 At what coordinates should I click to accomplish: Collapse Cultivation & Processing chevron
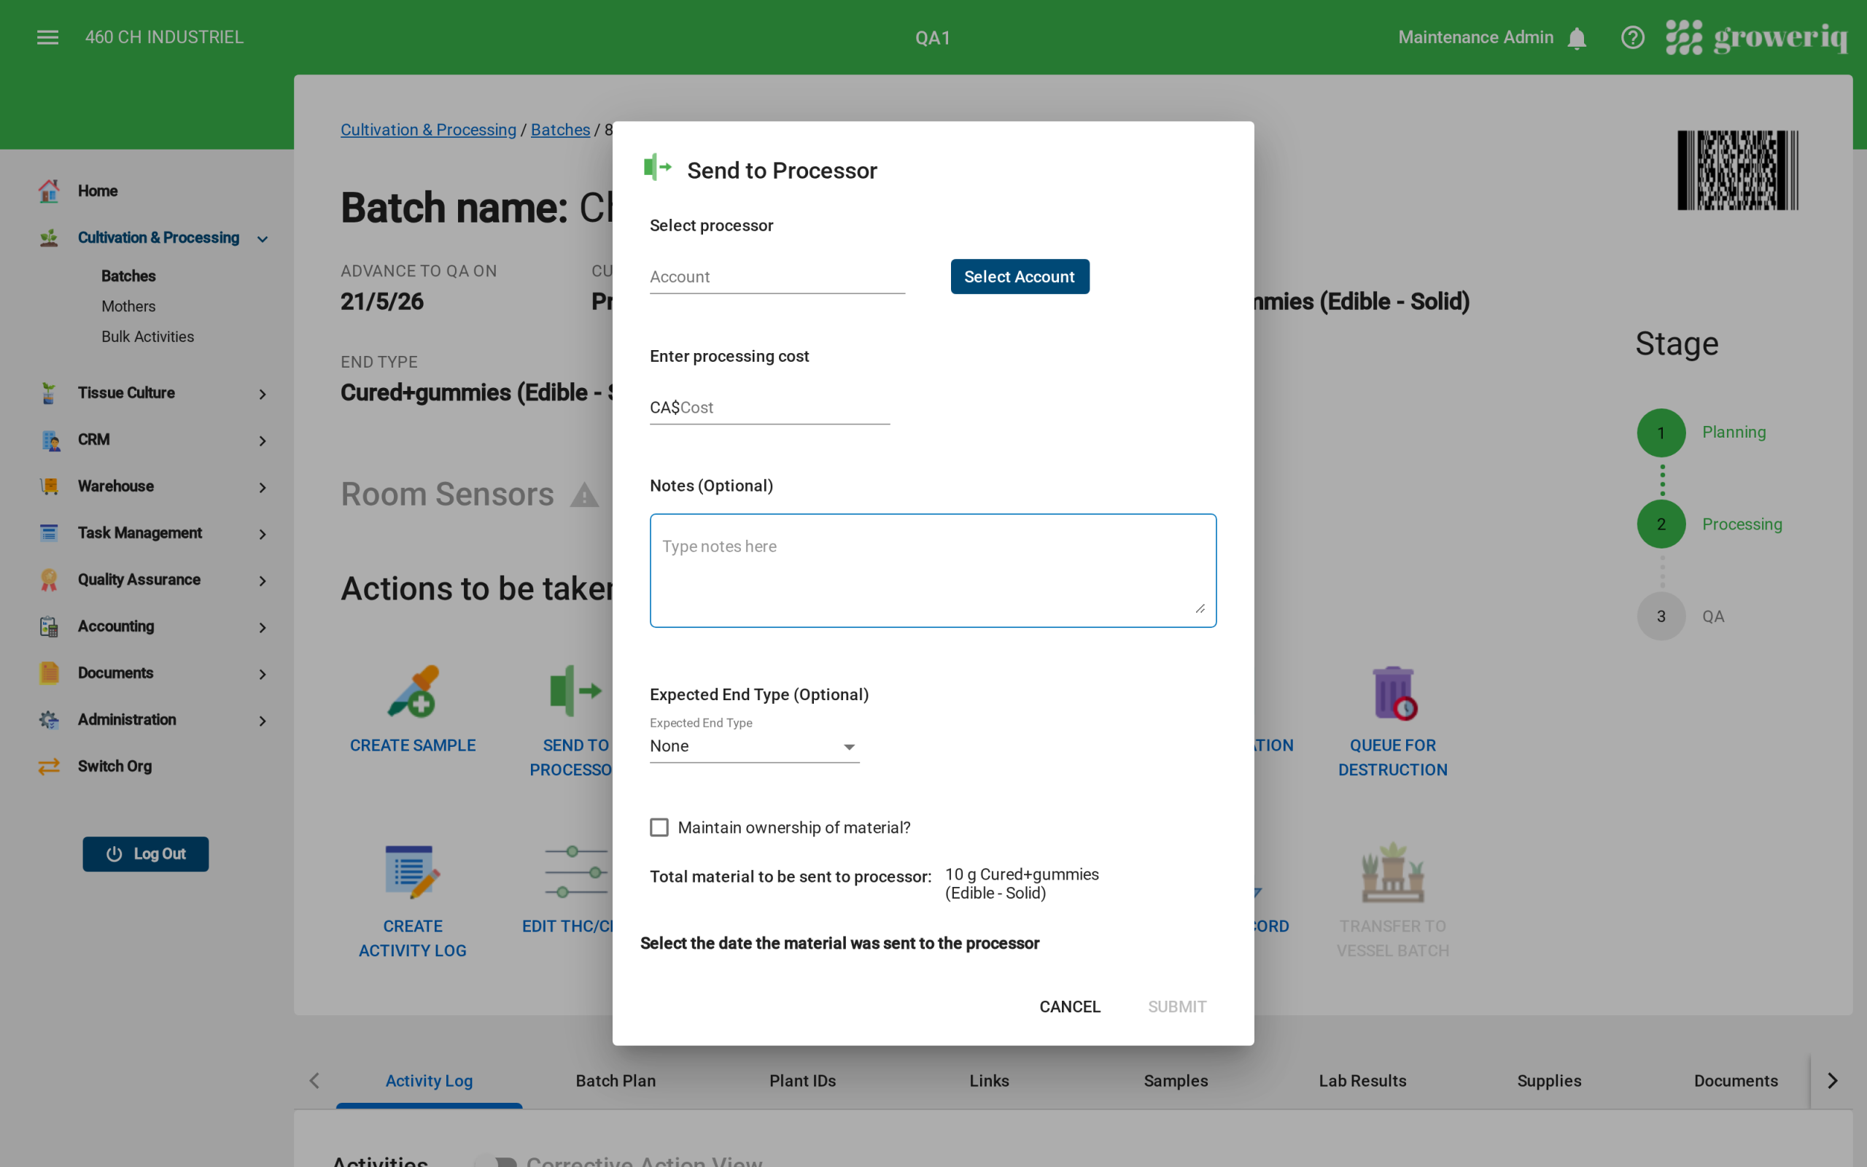click(263, 239)
